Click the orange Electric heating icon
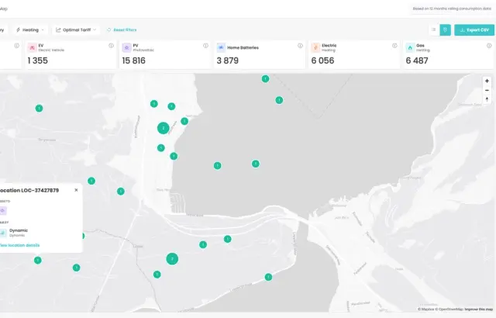The height and width of the screenshot is (318, 496). point(315,47)
